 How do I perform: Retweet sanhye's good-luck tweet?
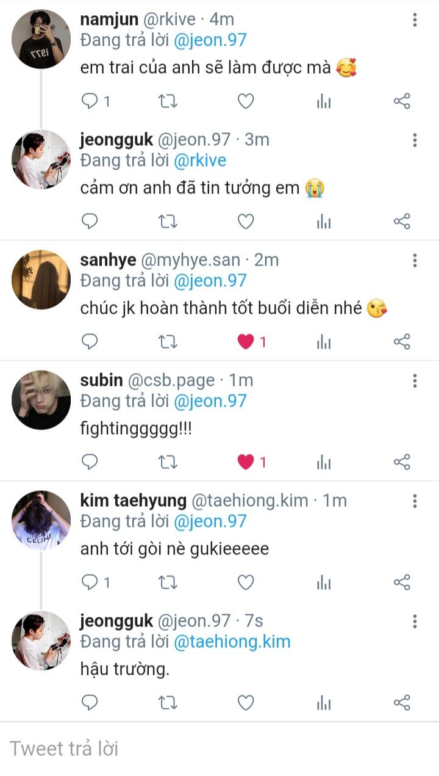click(168, 342)
